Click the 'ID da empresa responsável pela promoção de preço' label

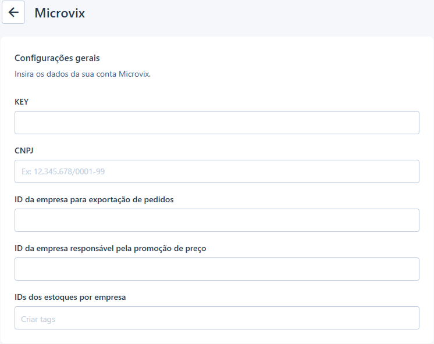(x=110, y=248)
